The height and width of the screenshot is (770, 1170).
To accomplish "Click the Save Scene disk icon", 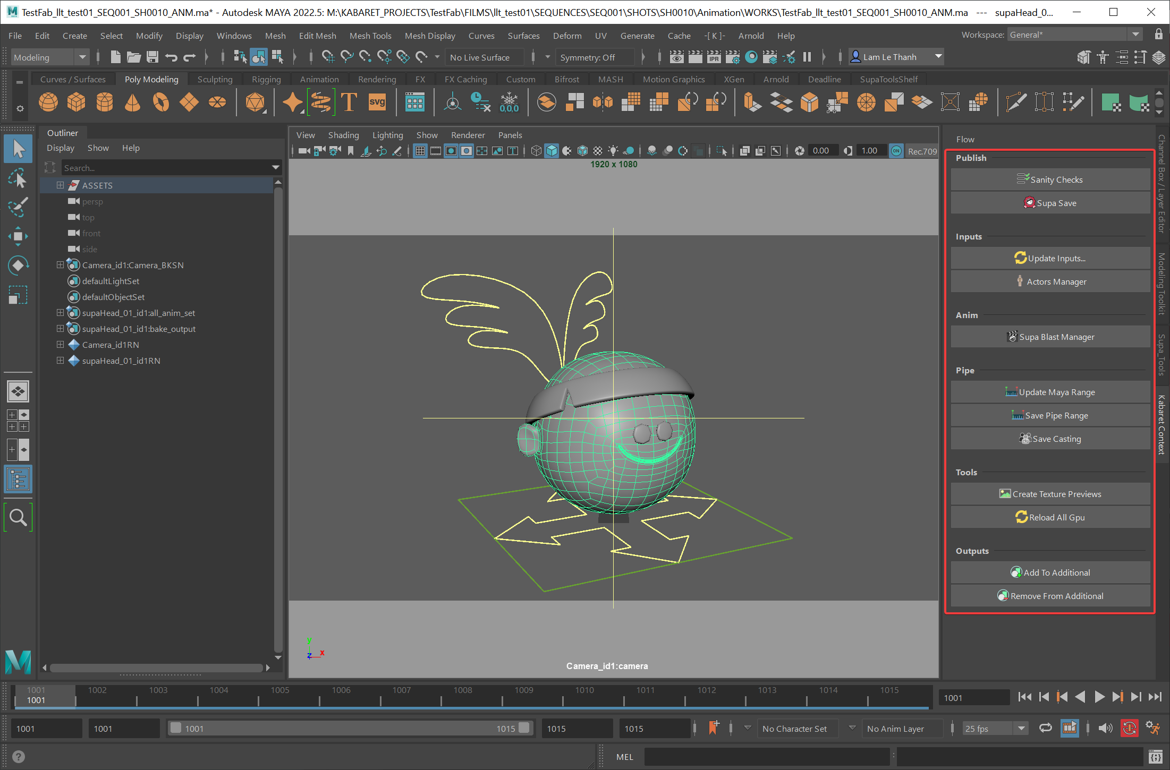I will pyautogui.click(x=152, y=57).
